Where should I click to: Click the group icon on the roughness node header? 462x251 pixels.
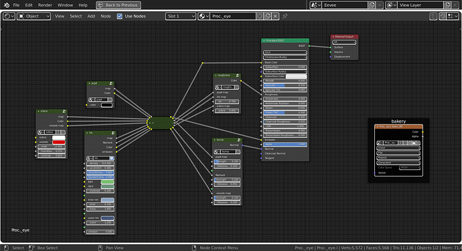click(238, 76)
